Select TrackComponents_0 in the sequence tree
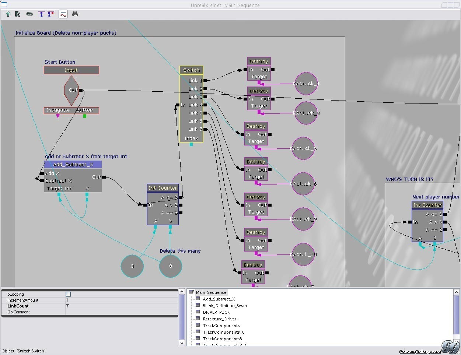 click(x=223, y=332)
